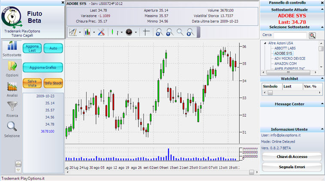This screenshot has width=325, height=181.
Task: Open the drawing tools dropdown arrow
Action: click(80, 32)
